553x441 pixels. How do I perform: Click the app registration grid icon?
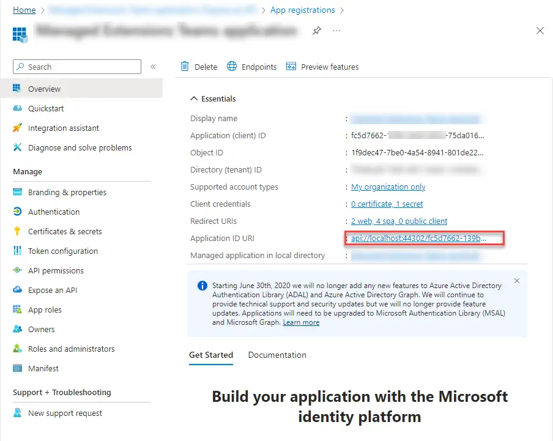coord(20,35)
